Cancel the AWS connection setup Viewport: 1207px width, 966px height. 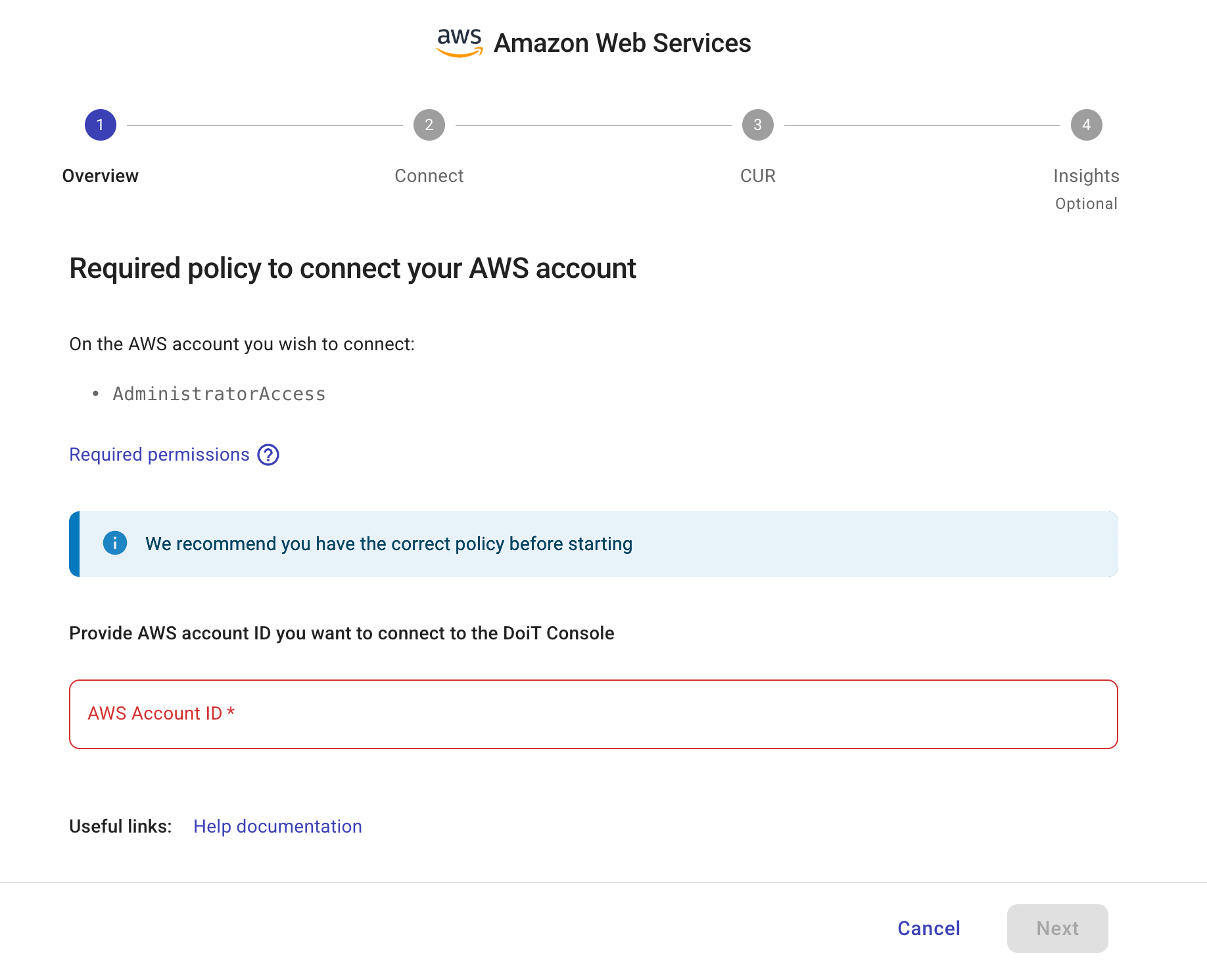point(928,928)
